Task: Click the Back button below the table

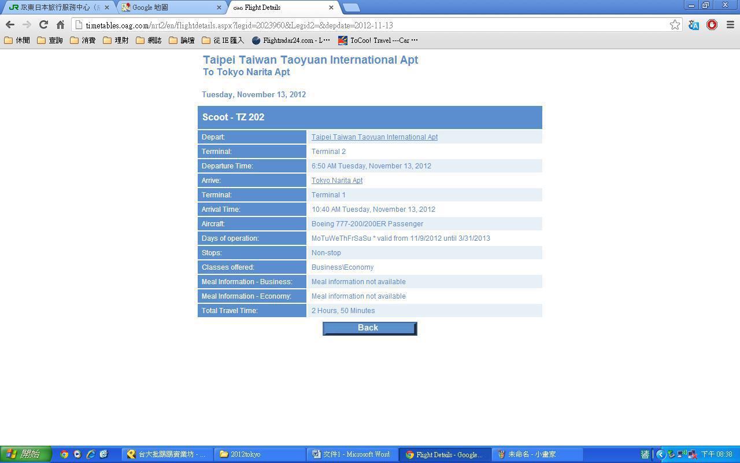Action: (x=369, y=328)
